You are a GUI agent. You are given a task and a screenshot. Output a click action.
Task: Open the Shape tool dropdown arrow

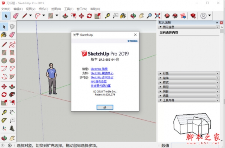pos(57,15)
